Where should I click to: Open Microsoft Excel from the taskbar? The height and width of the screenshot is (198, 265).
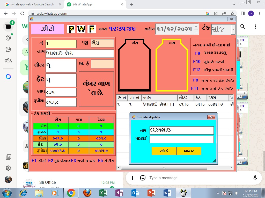click(x=102, y=193)
